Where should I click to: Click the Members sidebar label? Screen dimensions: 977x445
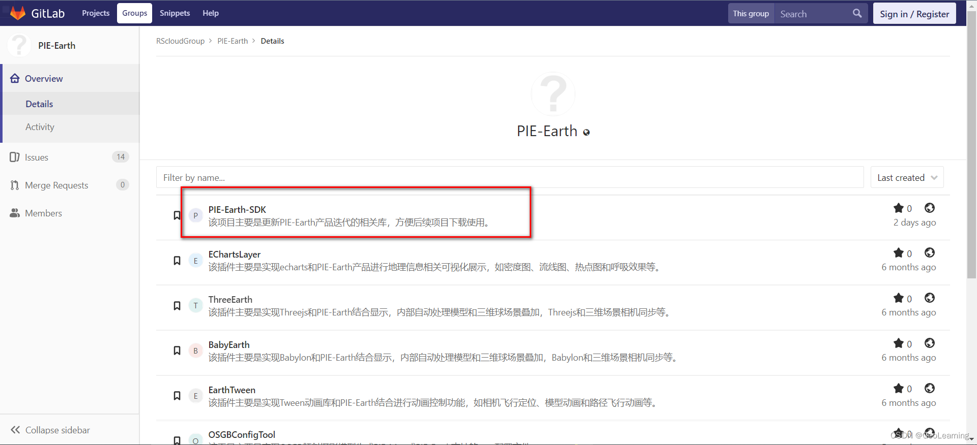point(43,213)
